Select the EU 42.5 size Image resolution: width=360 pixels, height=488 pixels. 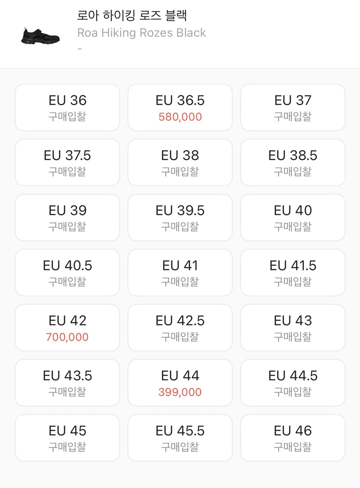[180, 328]
